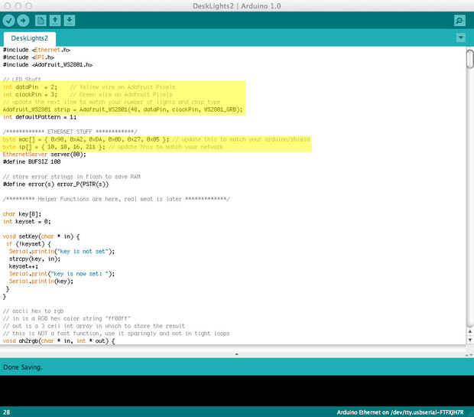
Task: Click the line '#include <SPI.h>'
Action: (29, 57)
